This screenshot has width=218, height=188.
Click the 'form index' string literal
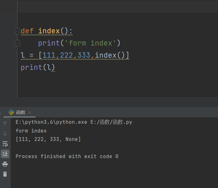[90, 43]
